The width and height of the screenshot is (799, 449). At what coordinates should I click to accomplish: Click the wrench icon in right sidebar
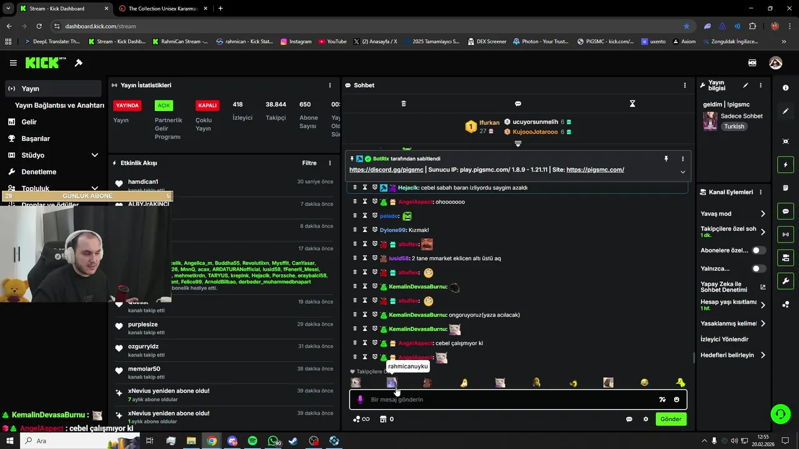[x=785, y=281]
